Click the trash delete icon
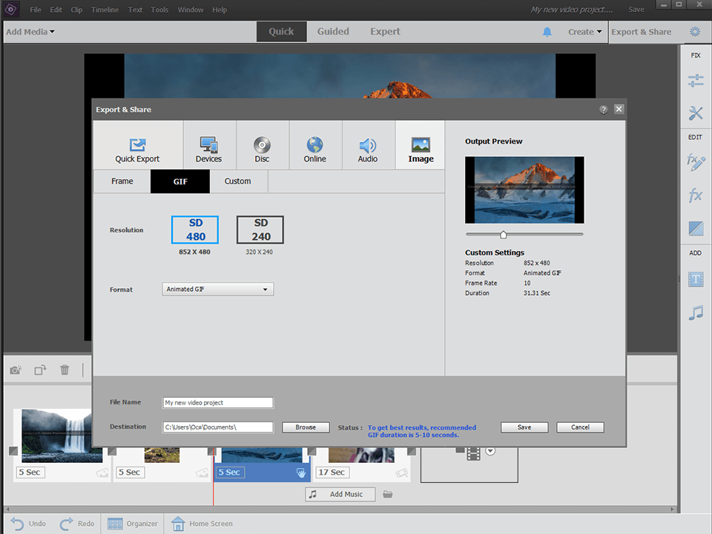This screenshot has height=534, width=712. coord(65,370)
